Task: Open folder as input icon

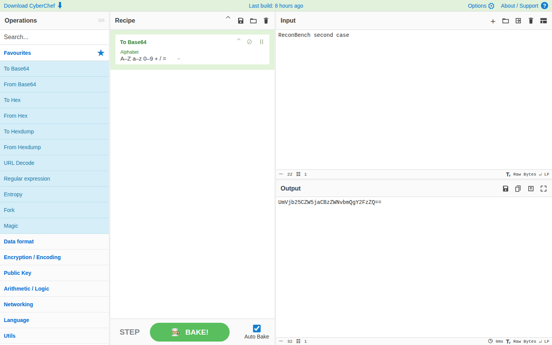Action: pyautogui.click(x=506, y=21)
